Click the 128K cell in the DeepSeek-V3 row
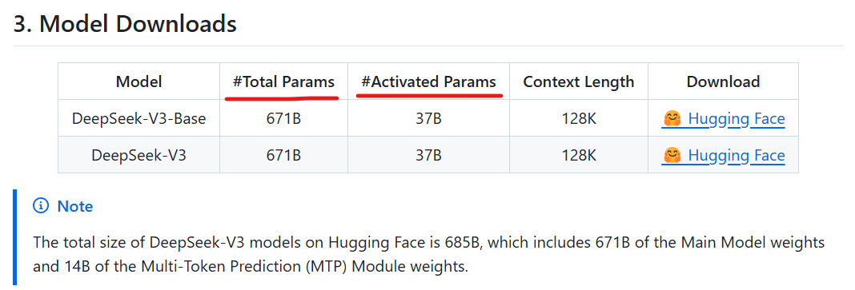This screenshot has height=290, width=855. [579, 155]
